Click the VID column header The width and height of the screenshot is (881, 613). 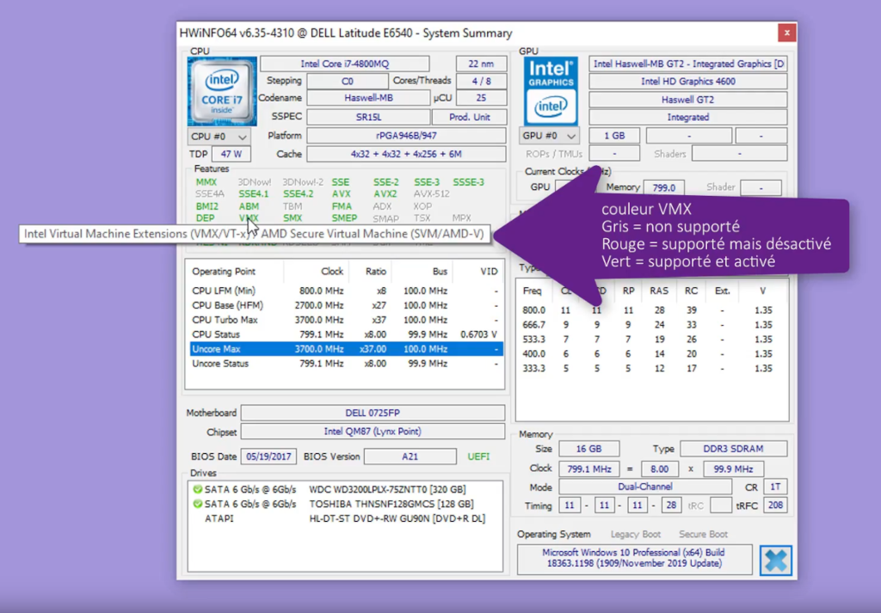(x=477, y=272)
